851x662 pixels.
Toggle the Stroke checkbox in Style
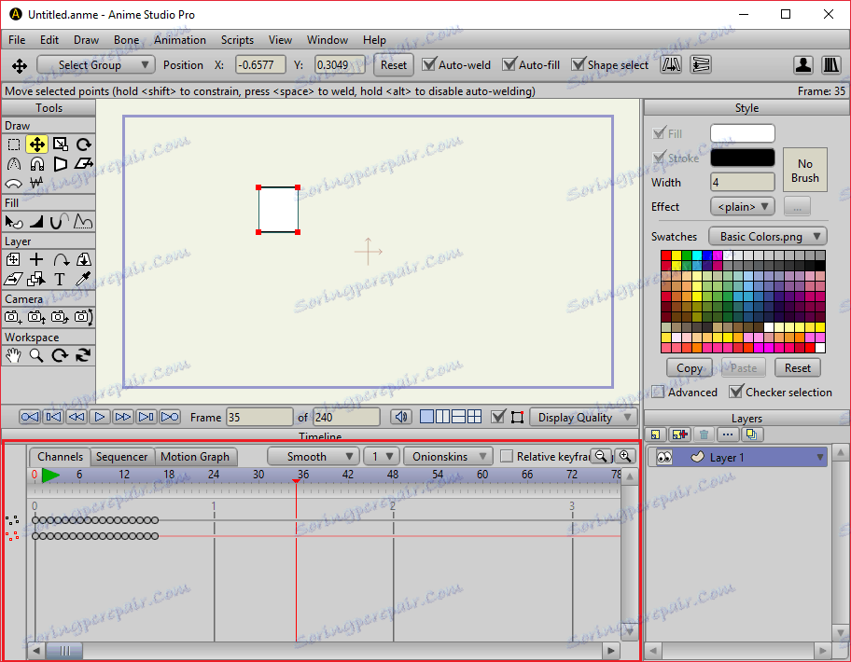659,158
